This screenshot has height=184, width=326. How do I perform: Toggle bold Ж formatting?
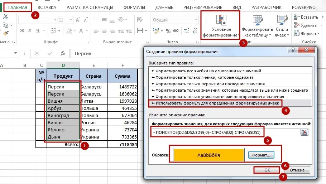(x=22, y=31)
